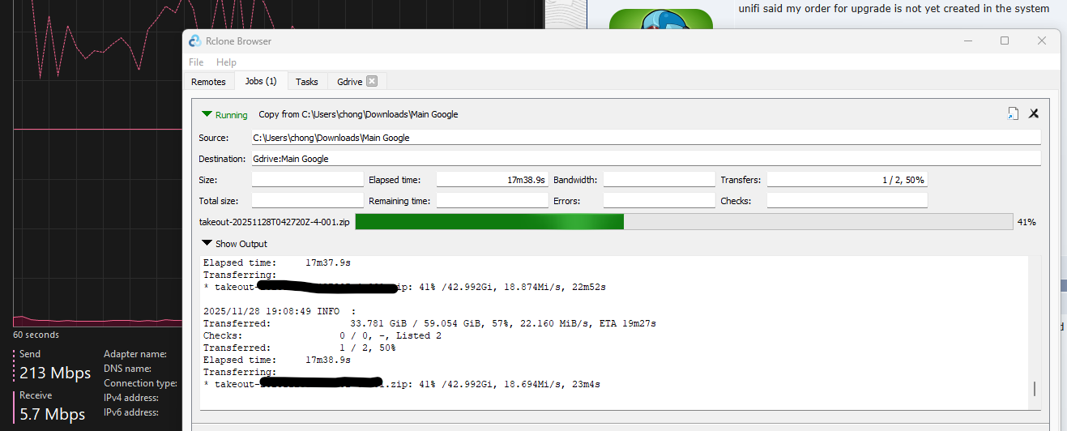This screenshot has width=1067, height=431.
Task: Click the takeout zip upload progress bar
Action: tap(684, 222)
